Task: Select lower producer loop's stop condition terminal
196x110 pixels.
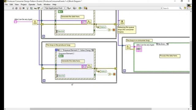Action: [x=114, y=74]
